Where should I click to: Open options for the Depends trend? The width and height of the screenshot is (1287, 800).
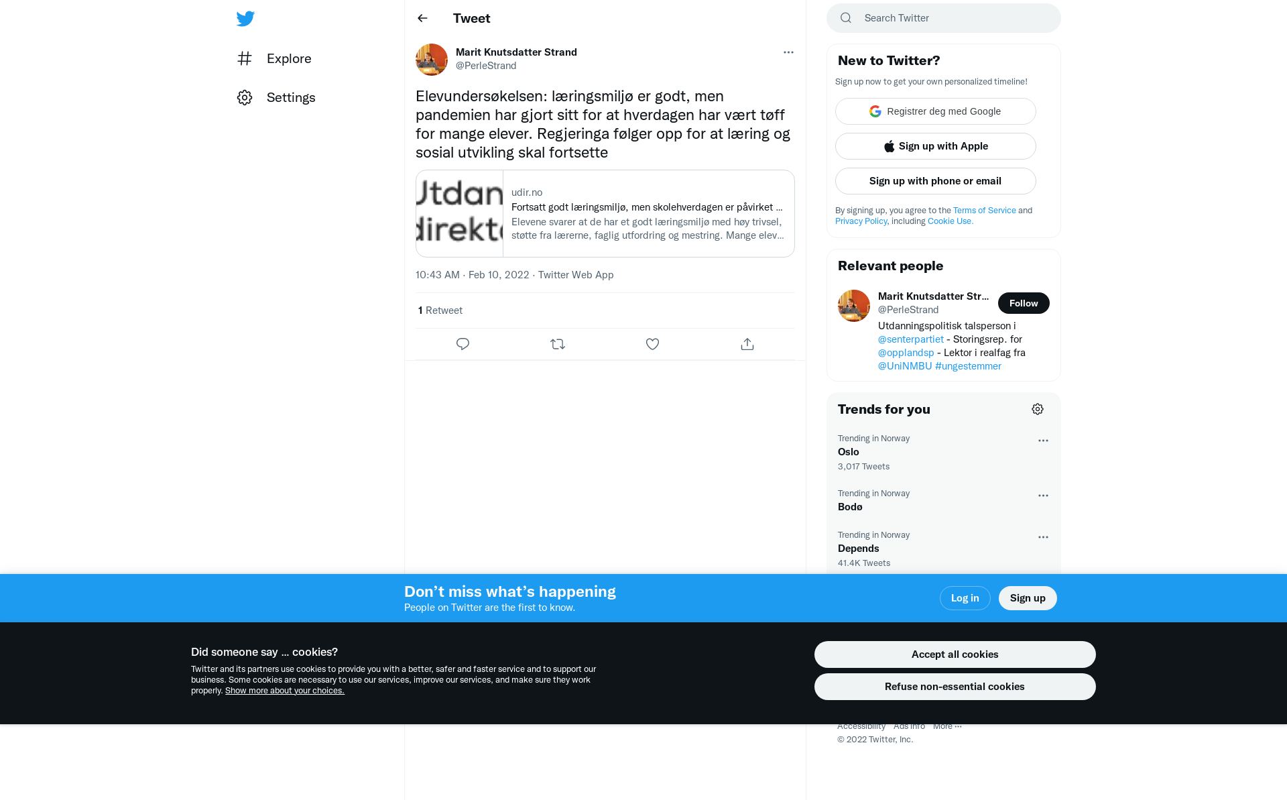1043,537
